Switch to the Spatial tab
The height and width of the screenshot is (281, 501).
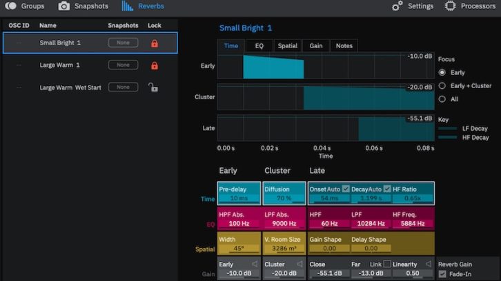pos(288,45)
